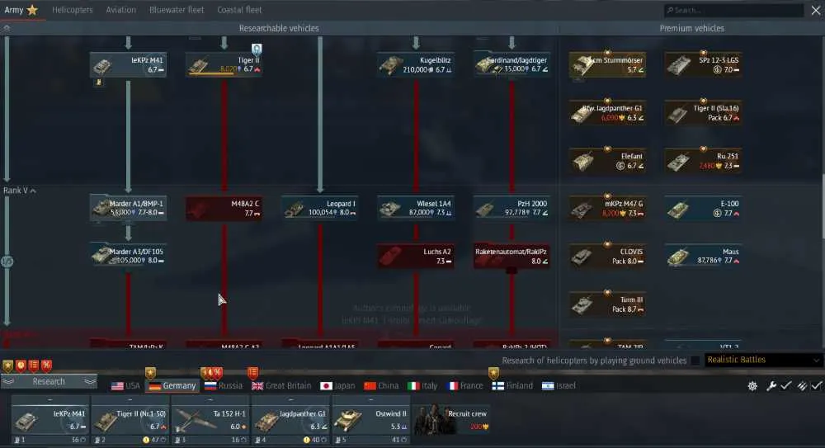The width and height of the screenshot is (825, 448).
Task: Collapse the Rank V section chevron
Action: click(33, 191)
